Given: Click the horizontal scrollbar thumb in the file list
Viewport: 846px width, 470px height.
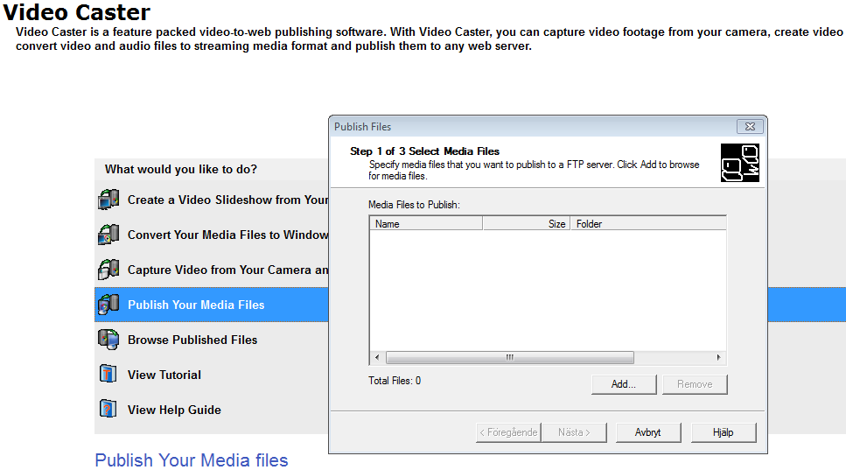Looking at the screenshot, I should (x=509, y=357).
